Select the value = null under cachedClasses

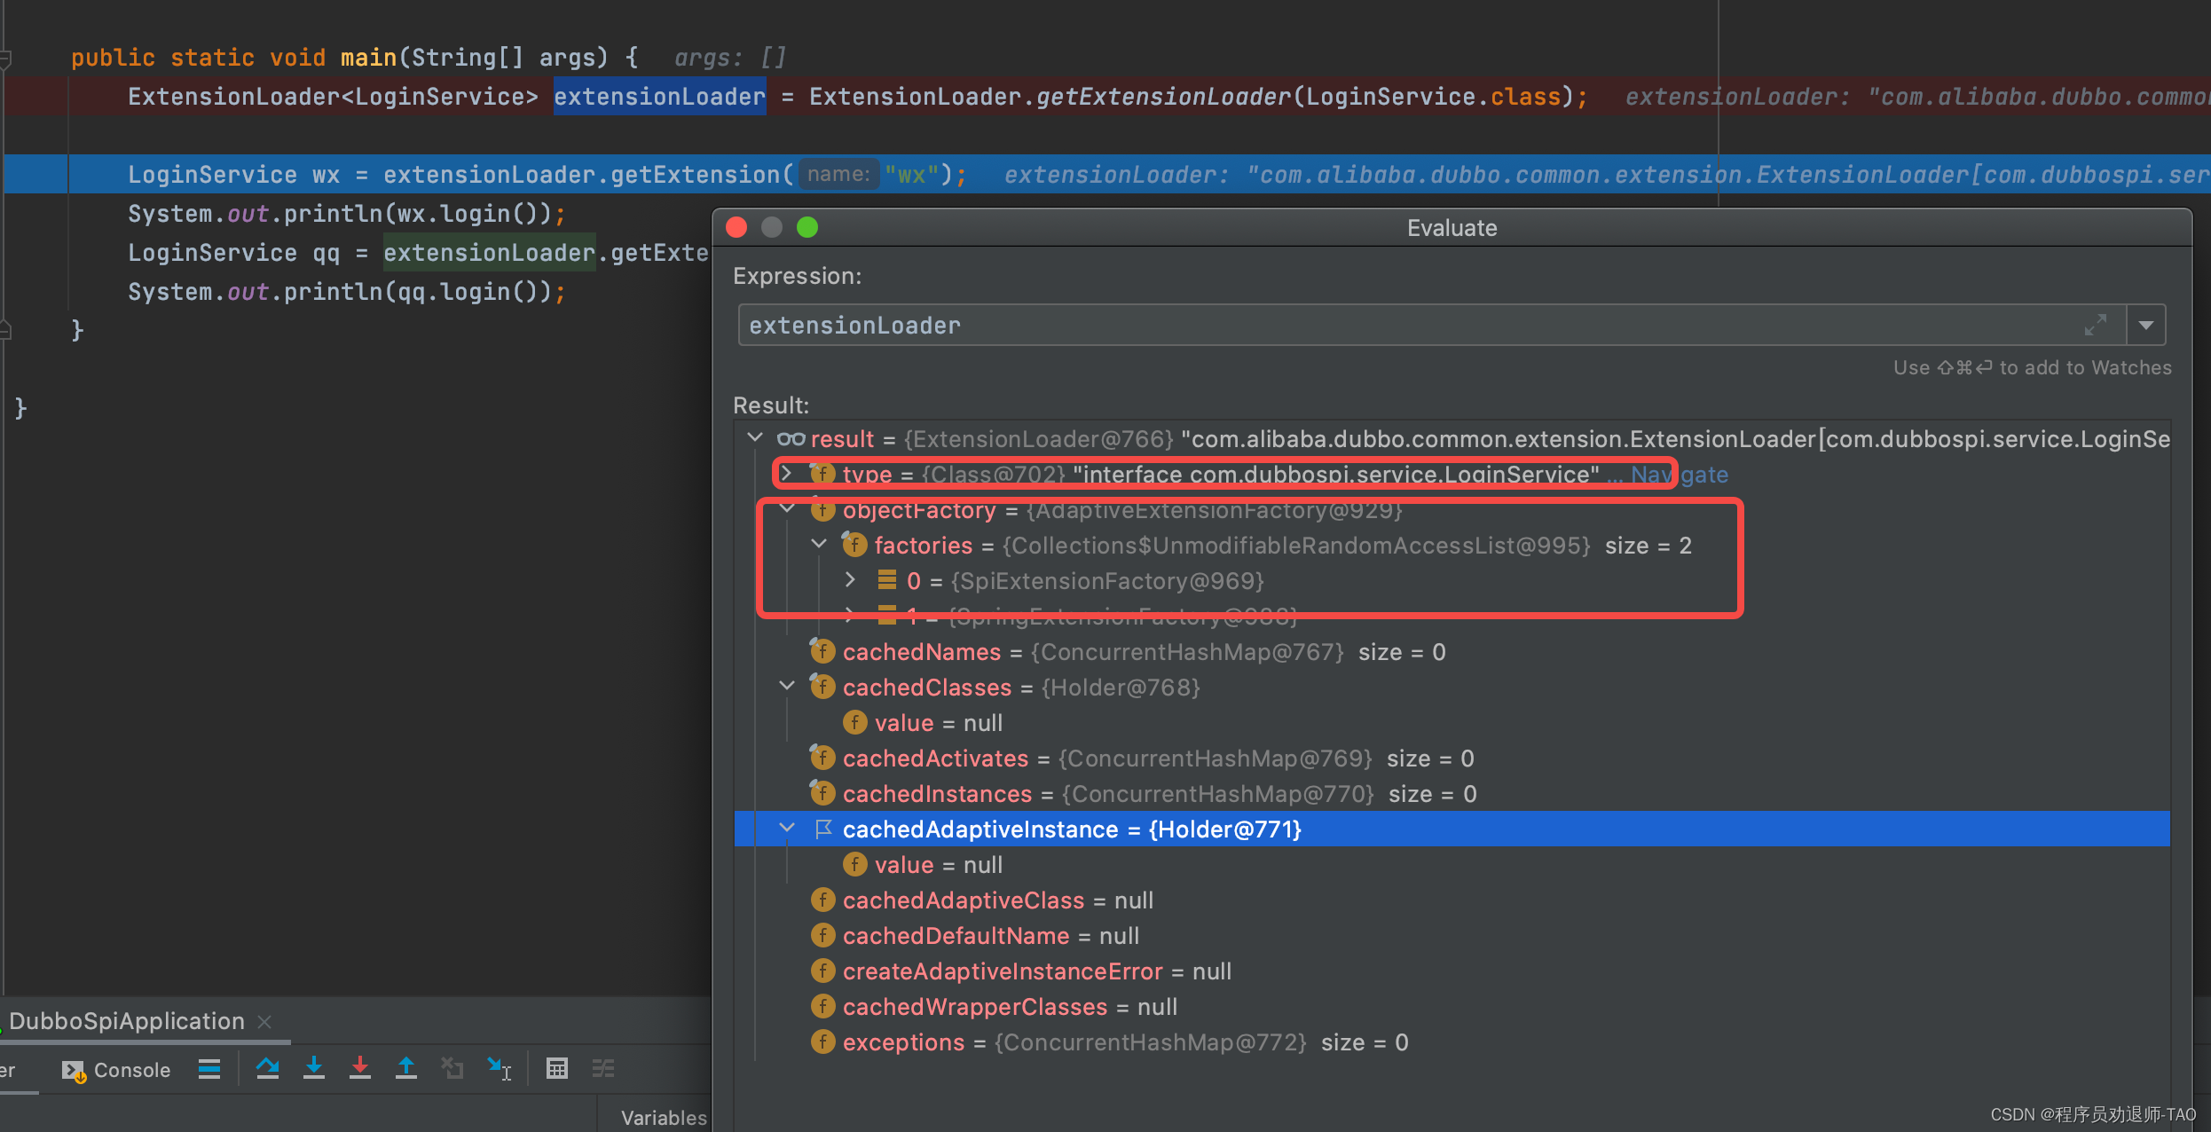tap(1452, 723)
